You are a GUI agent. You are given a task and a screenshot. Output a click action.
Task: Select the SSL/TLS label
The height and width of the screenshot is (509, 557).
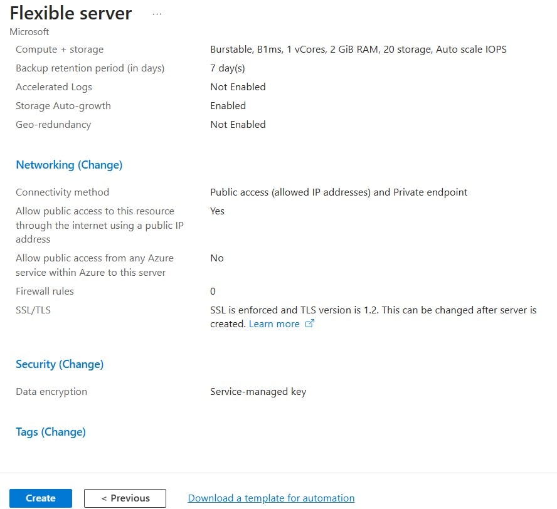point(33,310)
